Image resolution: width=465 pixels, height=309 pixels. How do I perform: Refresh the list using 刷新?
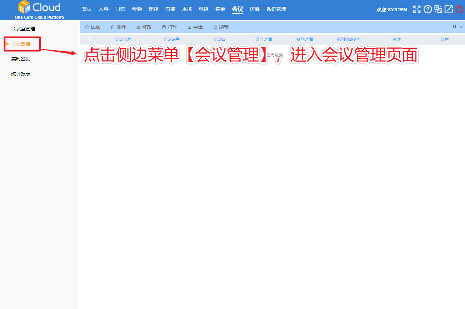coord(221,27)
